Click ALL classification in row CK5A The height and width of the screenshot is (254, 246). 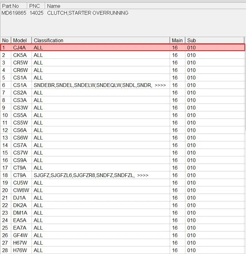coord(38,55)
